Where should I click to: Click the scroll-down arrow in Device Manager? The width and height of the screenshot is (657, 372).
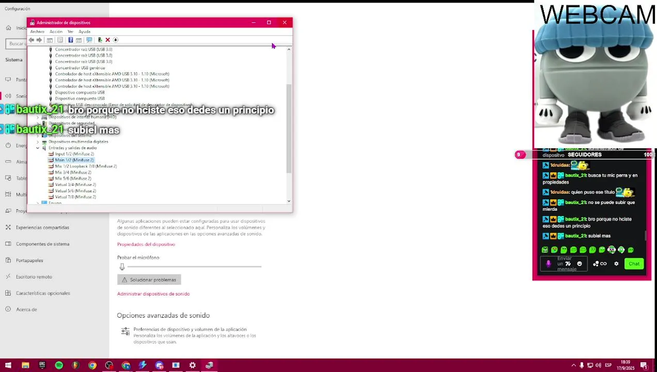(x=289, y=201)
